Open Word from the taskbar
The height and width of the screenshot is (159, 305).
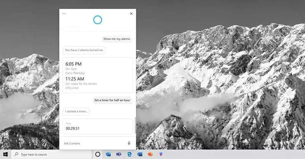[x=140, y=154]
